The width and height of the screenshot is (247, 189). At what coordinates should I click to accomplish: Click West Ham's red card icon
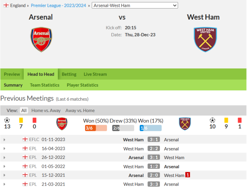(x=239, y=120)
